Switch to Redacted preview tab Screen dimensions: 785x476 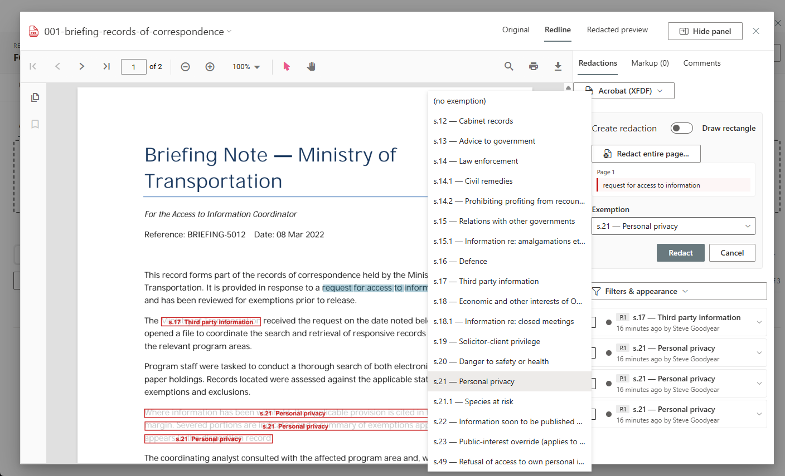617,30
